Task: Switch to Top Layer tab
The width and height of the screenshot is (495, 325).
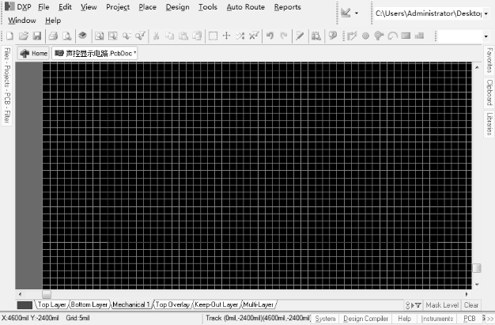Action: tap(51, 304)
